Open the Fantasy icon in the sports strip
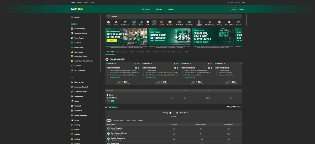 click(x=220, y=23)
